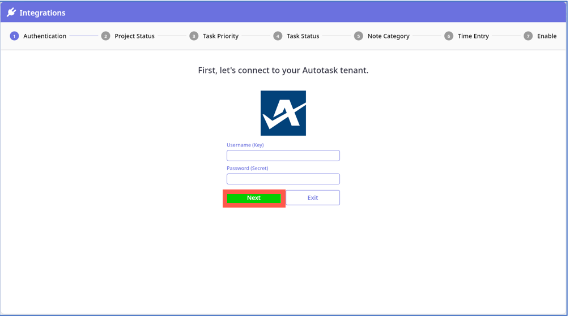Open the Task Priority step label

pos(220,36)
